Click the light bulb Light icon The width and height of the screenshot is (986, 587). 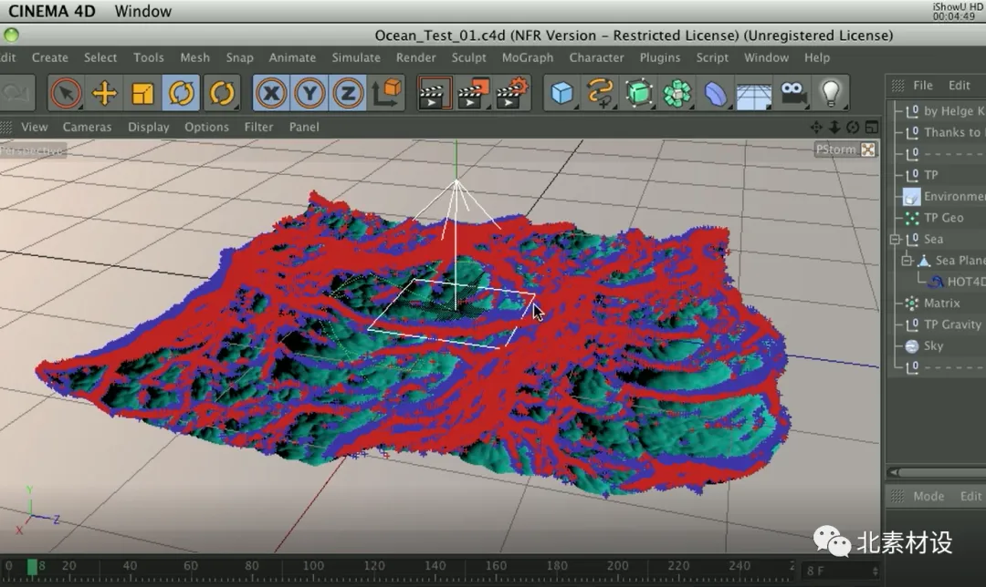point(831,94)
